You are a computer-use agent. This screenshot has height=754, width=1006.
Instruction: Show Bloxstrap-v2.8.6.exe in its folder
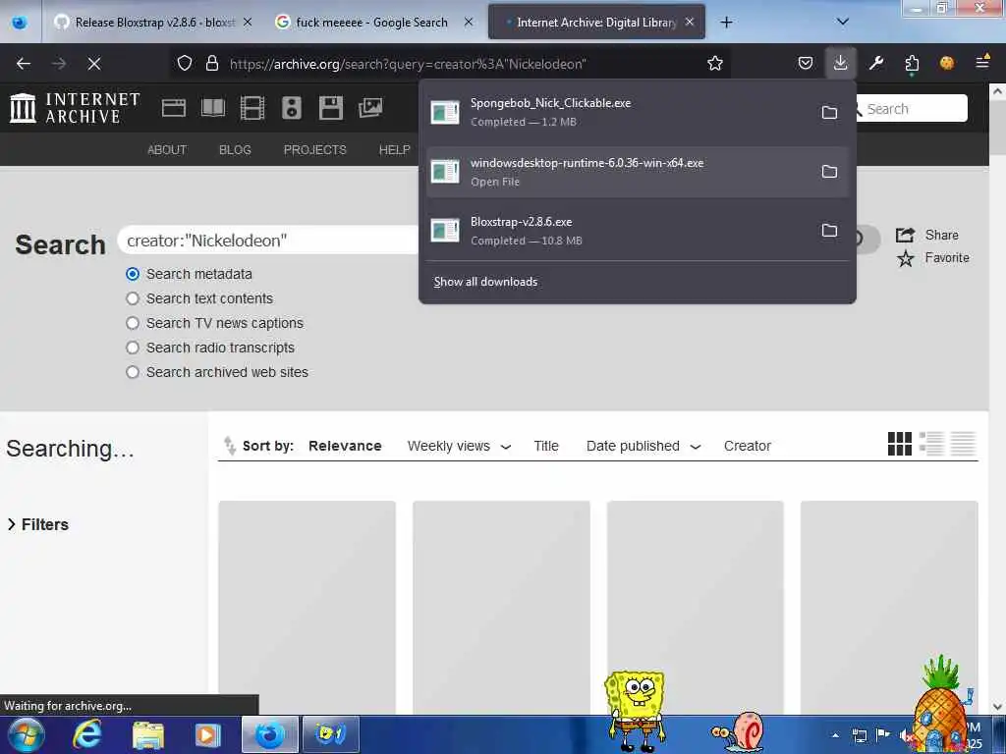pos(829,230)
